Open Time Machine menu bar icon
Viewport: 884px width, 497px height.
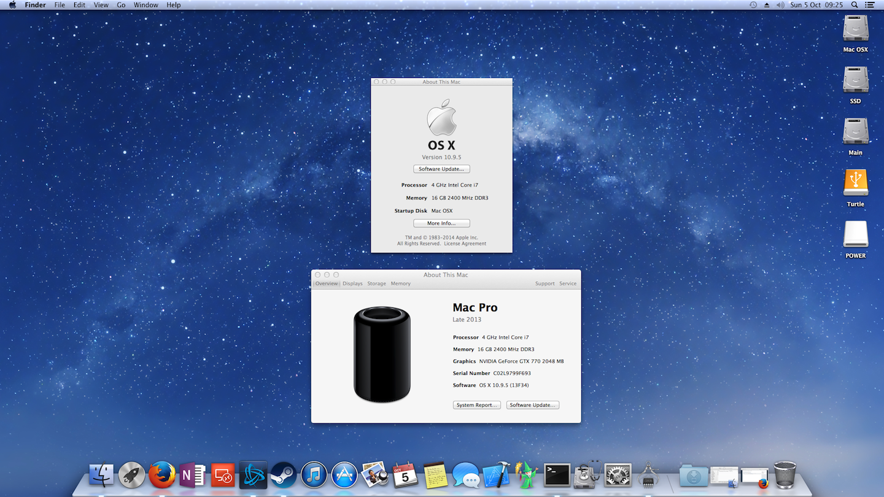[753, 5]
